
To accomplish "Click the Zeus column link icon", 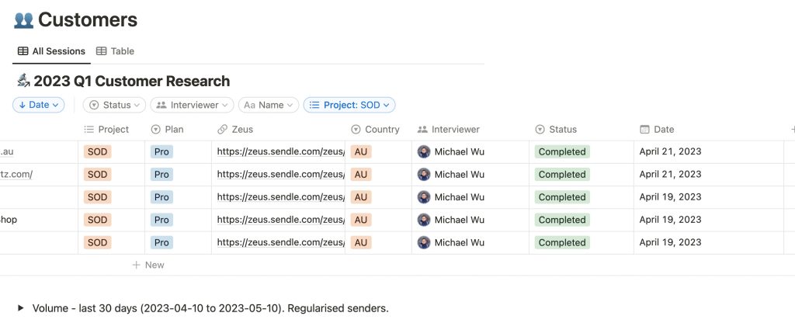I will (222, 130).
